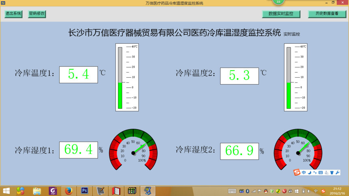Click the 冷库湿度2 dial gauge

[298, 150]
